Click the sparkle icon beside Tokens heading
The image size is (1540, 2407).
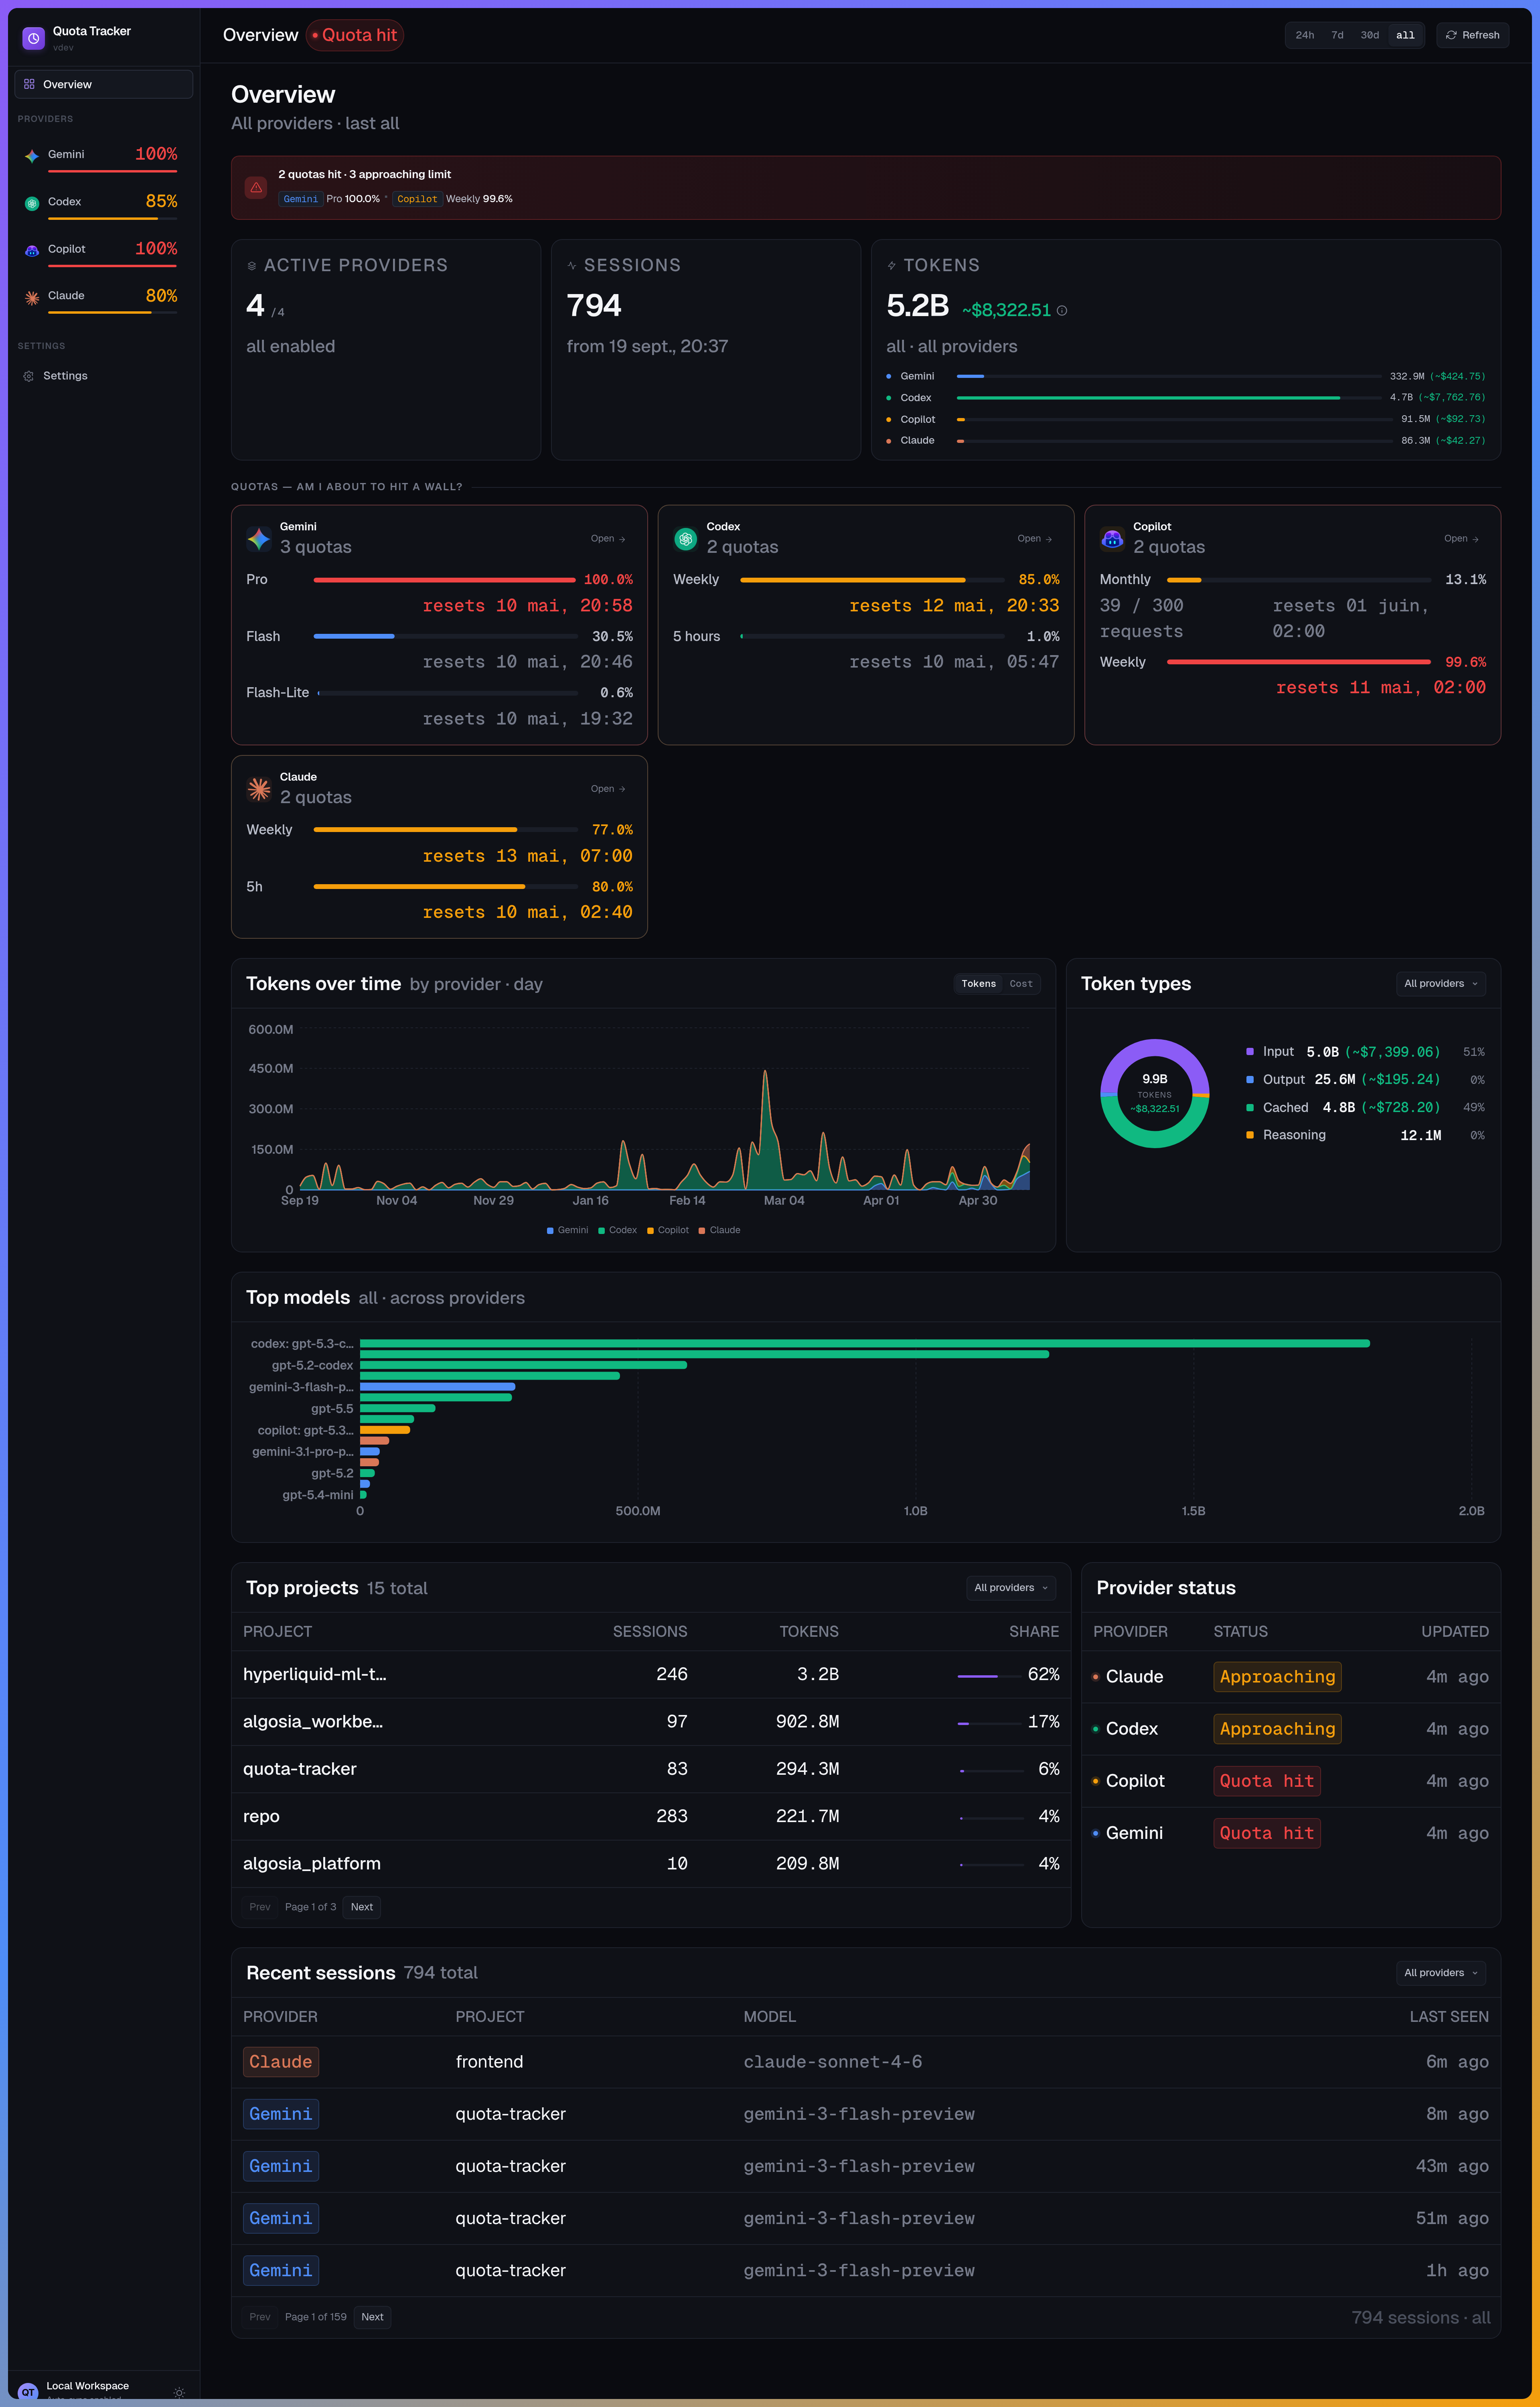(891, 266)
